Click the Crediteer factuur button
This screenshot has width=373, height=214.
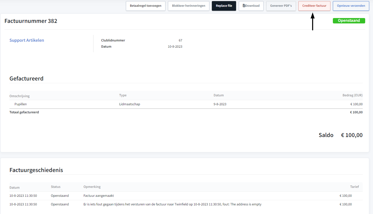(314, 6)
